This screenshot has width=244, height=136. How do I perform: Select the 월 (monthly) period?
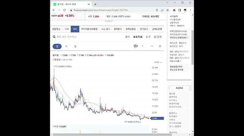[75, 46]
